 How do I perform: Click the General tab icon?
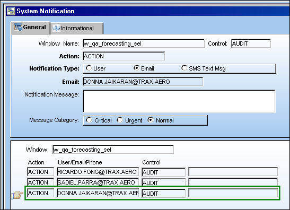(x=18, y=27)
